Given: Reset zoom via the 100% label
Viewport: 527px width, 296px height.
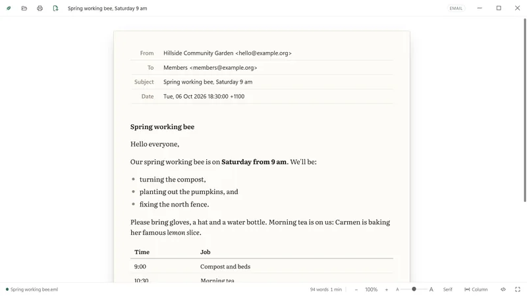Looking at the screenshot, I should point(372,289).
